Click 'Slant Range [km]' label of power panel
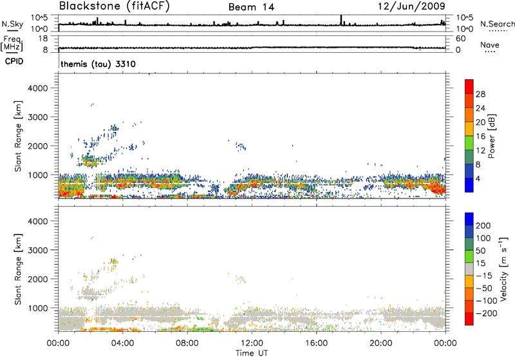The height and width of the screenshot is (357, 515). [18, 136]
